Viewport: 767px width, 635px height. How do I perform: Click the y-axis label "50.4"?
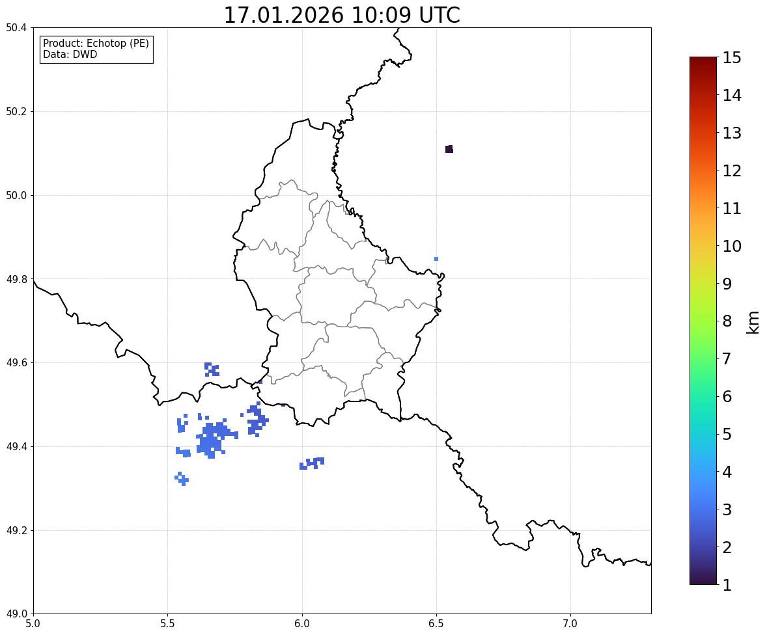(x=16, y=28)
